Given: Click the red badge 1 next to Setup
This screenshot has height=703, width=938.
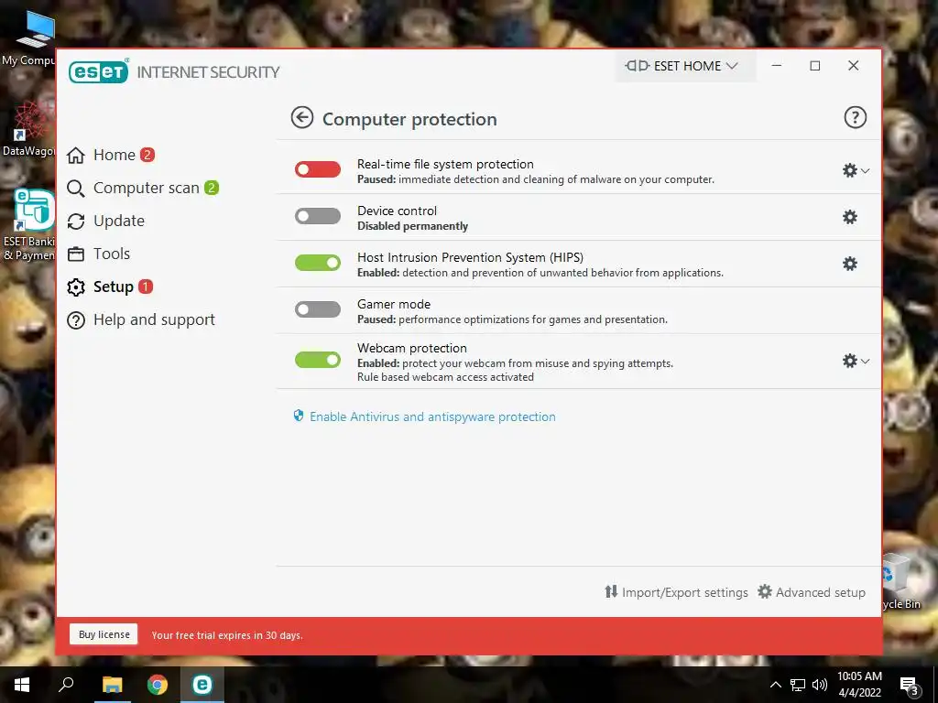Looking at the screenshot, I should pyautogui.click(x=146, y=287).
